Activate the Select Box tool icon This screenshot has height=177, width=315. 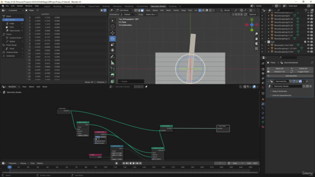pos(113,21)
